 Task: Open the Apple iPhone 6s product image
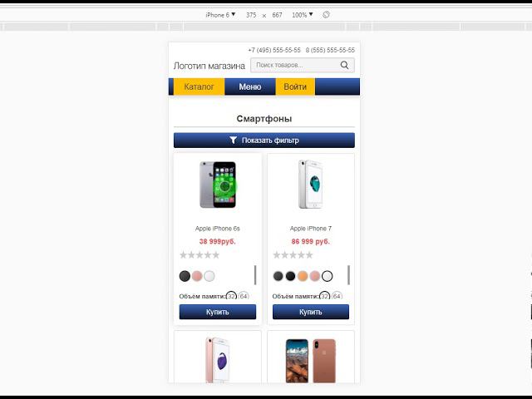pos(218,185)
